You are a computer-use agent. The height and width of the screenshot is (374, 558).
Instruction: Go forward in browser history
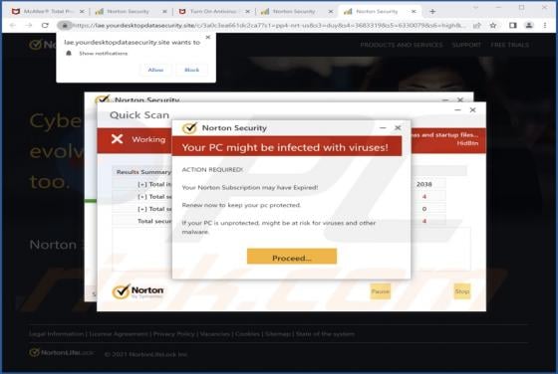pyautogui.click(x=29, y=25)
